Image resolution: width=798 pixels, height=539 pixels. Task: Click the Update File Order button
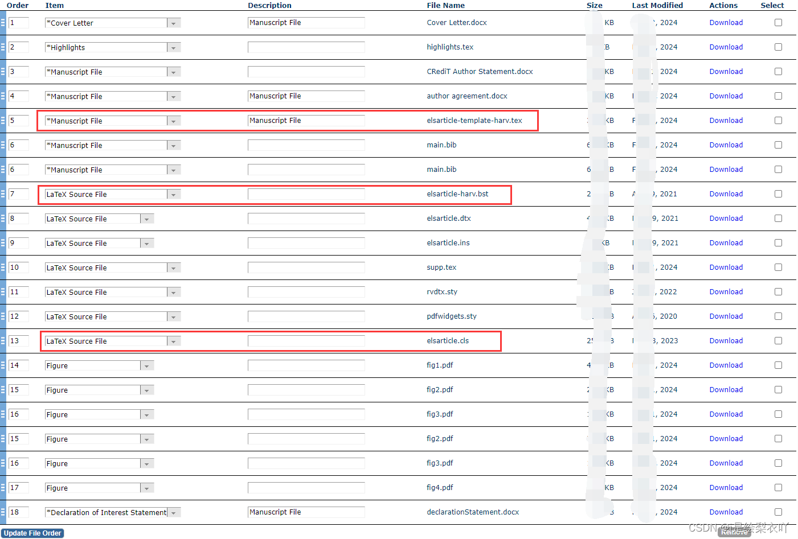click(x=32, y=533)
